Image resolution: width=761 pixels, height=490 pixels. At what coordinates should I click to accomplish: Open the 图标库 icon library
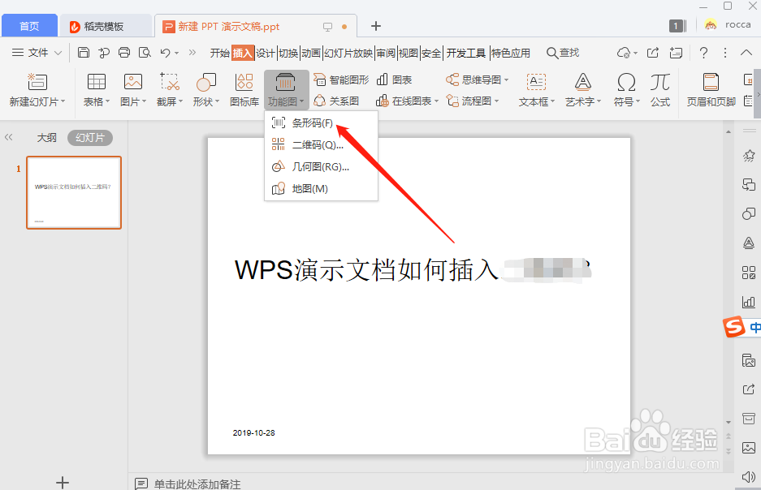[244, 90]
